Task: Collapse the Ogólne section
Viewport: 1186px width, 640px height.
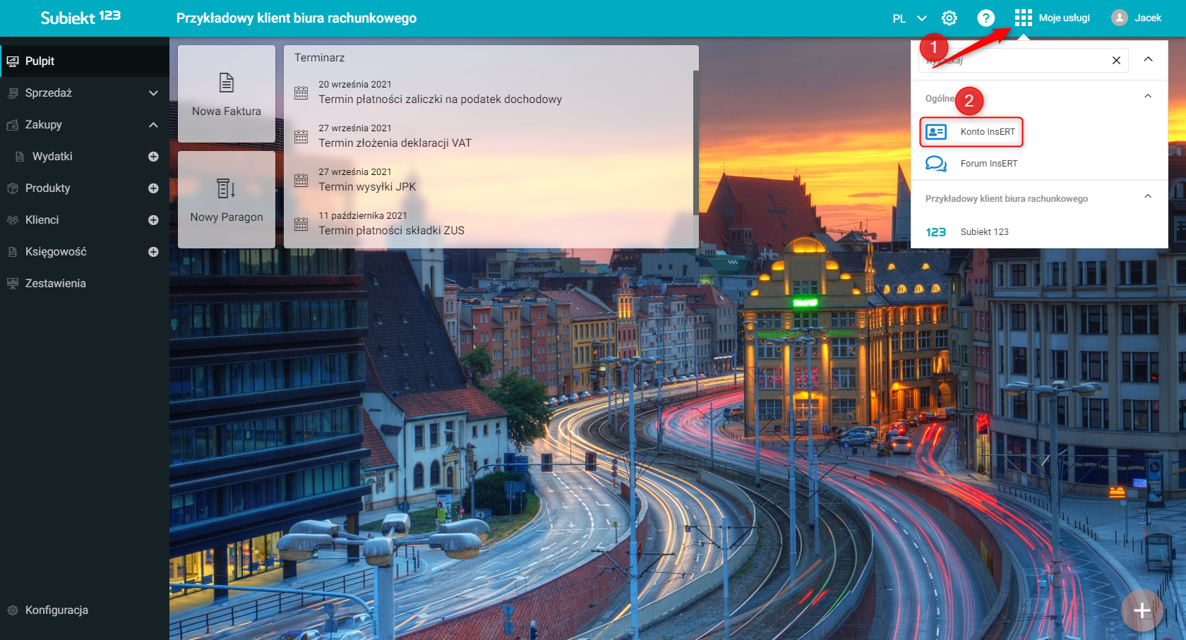Action: point(1148,96)
